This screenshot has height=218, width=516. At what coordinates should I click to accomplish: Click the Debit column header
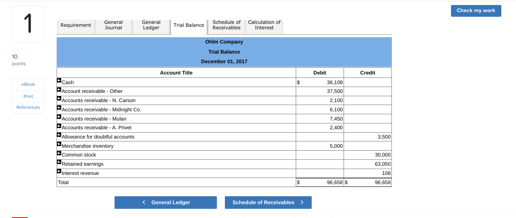pos(320,73)
